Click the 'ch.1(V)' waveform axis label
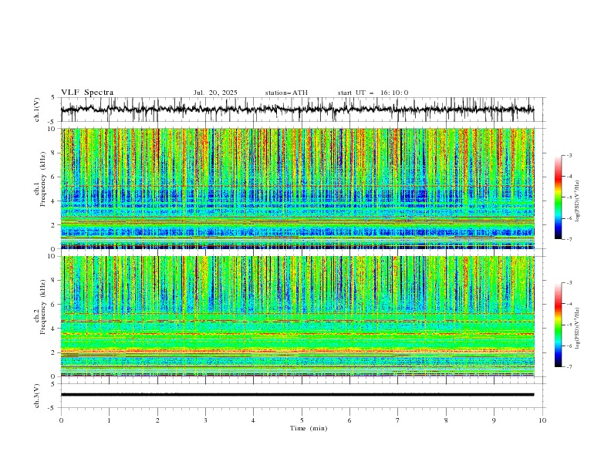This screenshot has width=611, height=472. pyautogui.click(x=37, y=110)
